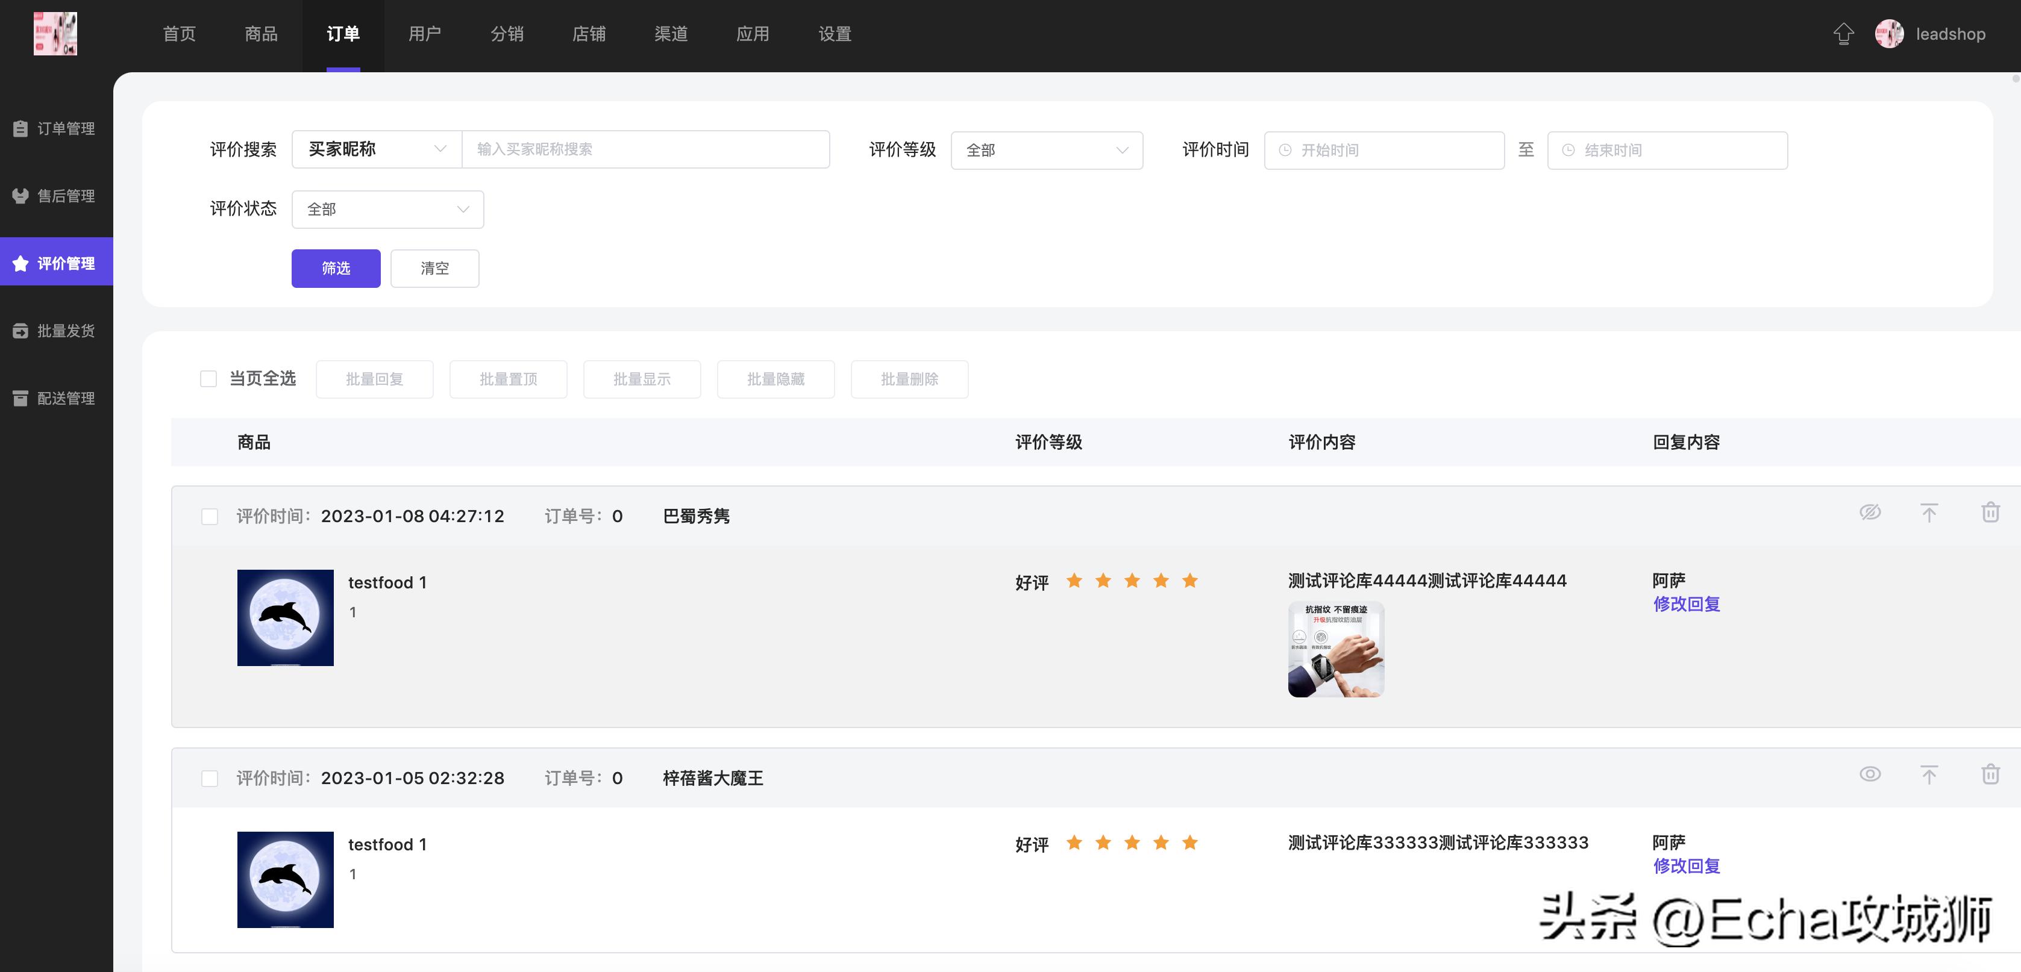Open the 设置 menu in the top bar
The height and width of the screenshot is (972, 2021).
pyautogui.click(x=834, y=34)
